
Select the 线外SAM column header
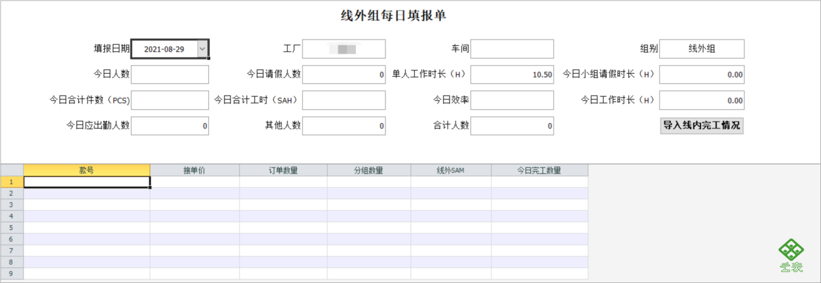point(451,171)
